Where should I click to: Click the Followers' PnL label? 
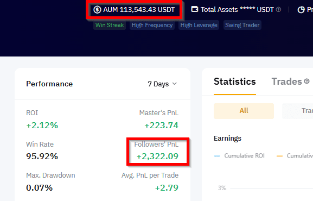156,144
